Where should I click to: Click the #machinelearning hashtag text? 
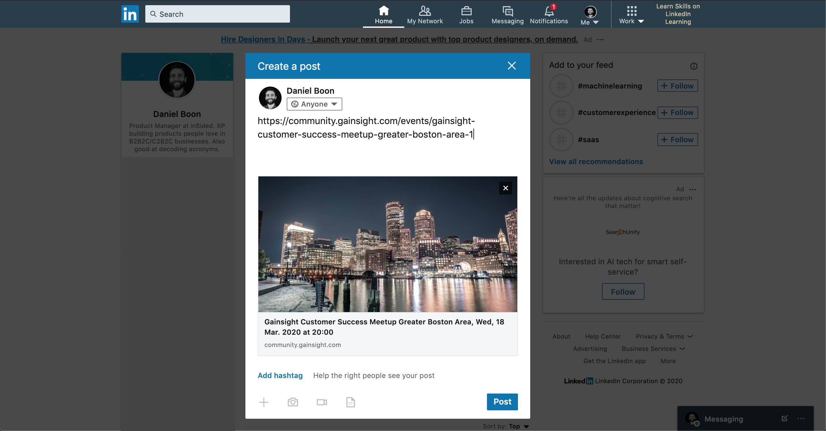click(x=610, y=86)
